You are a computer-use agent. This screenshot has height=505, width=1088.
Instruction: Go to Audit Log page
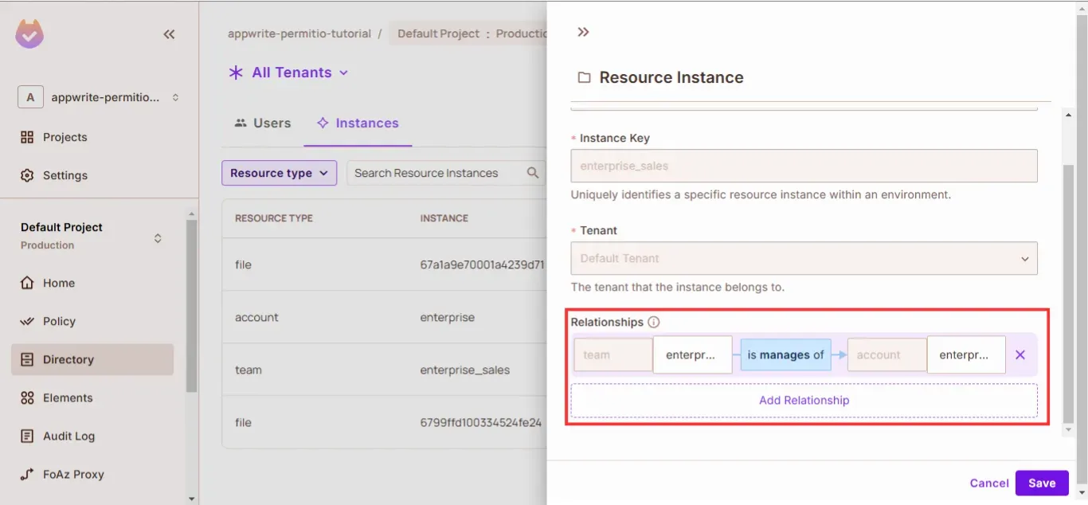click(68, 436)
